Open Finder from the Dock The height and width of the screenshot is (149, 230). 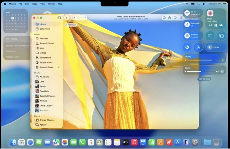pyautogui.click(x=13, y=142)
